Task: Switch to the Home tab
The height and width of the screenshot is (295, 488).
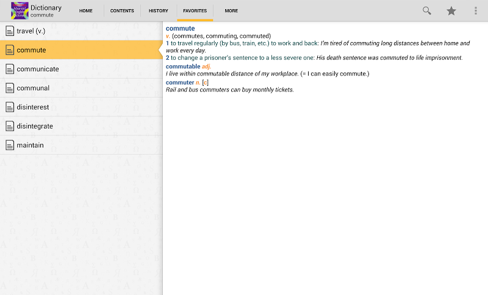Action: tap(86, 11)
